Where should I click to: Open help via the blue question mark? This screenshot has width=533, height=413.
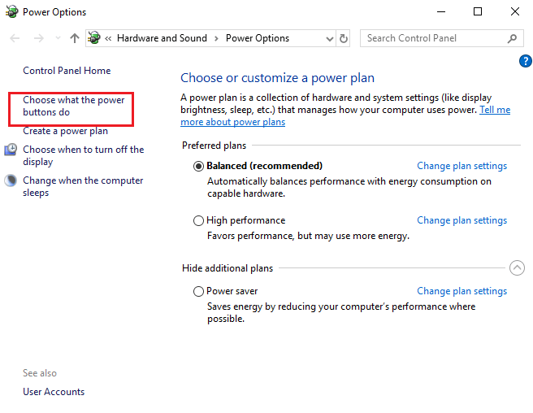[525, 61]
